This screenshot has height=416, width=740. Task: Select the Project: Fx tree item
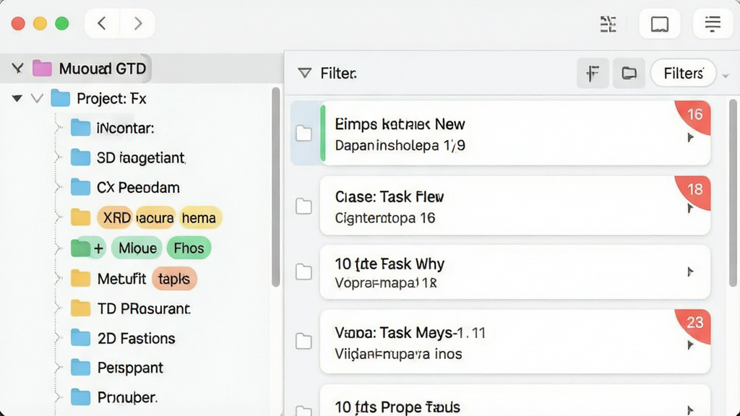(x=111, y=98)
